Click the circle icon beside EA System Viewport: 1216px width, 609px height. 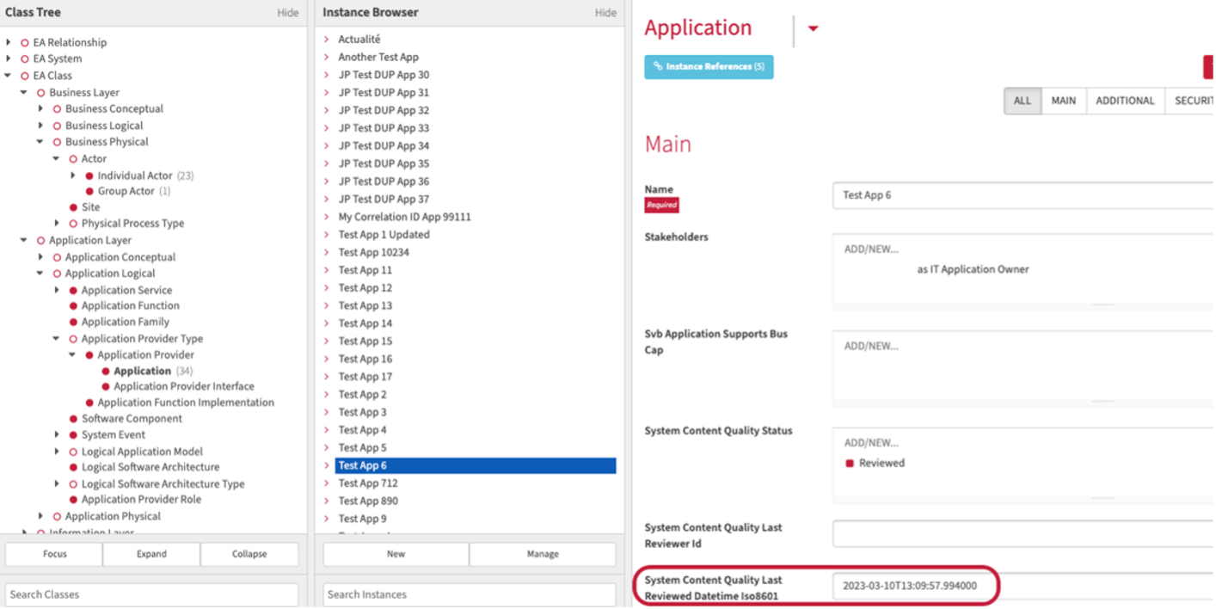point(25,59)
